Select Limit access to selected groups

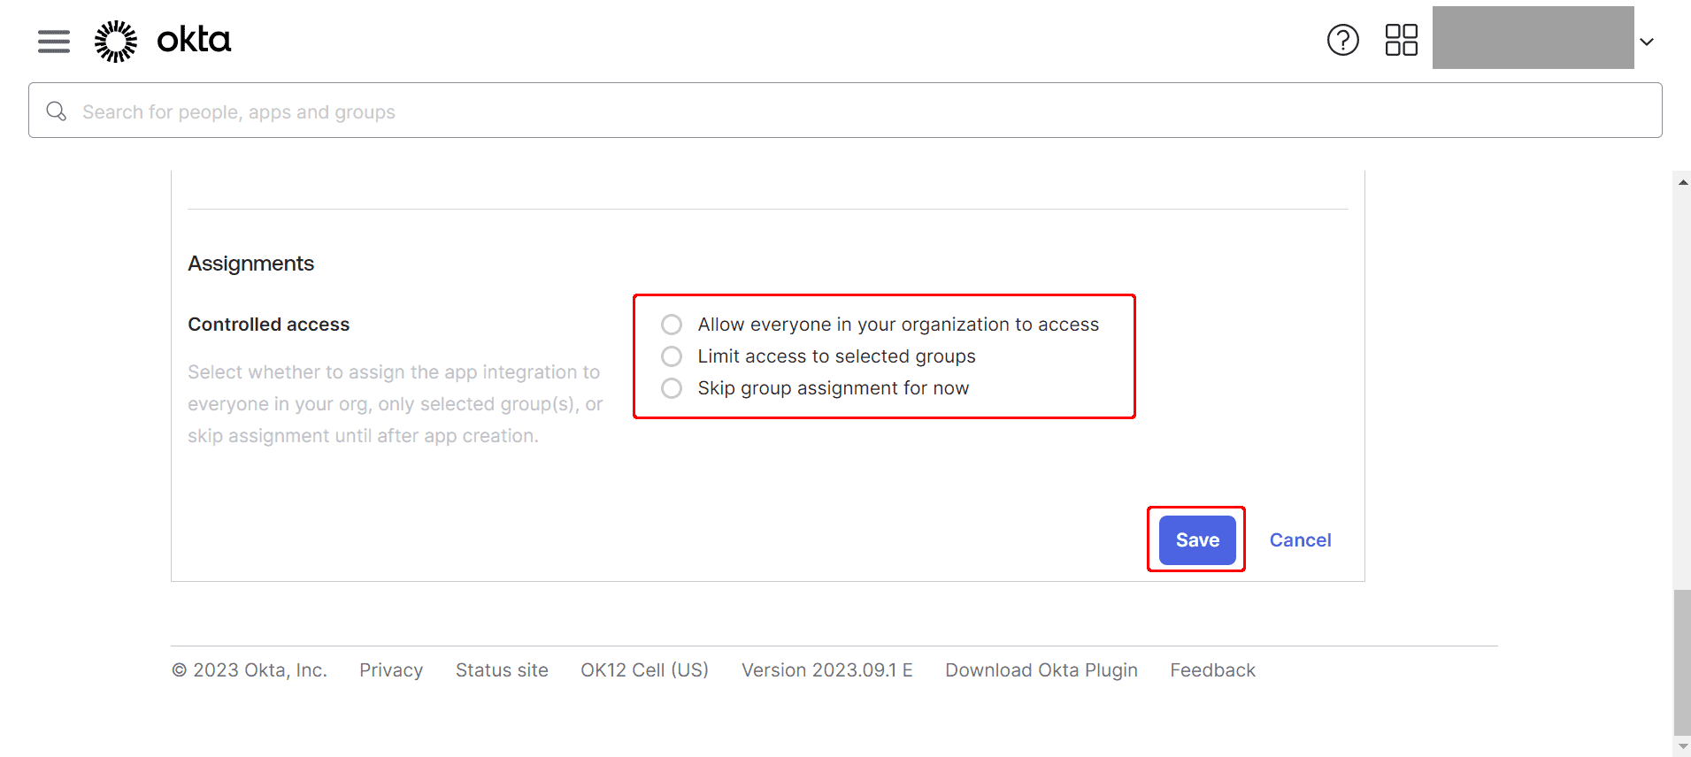click(672, 356)
